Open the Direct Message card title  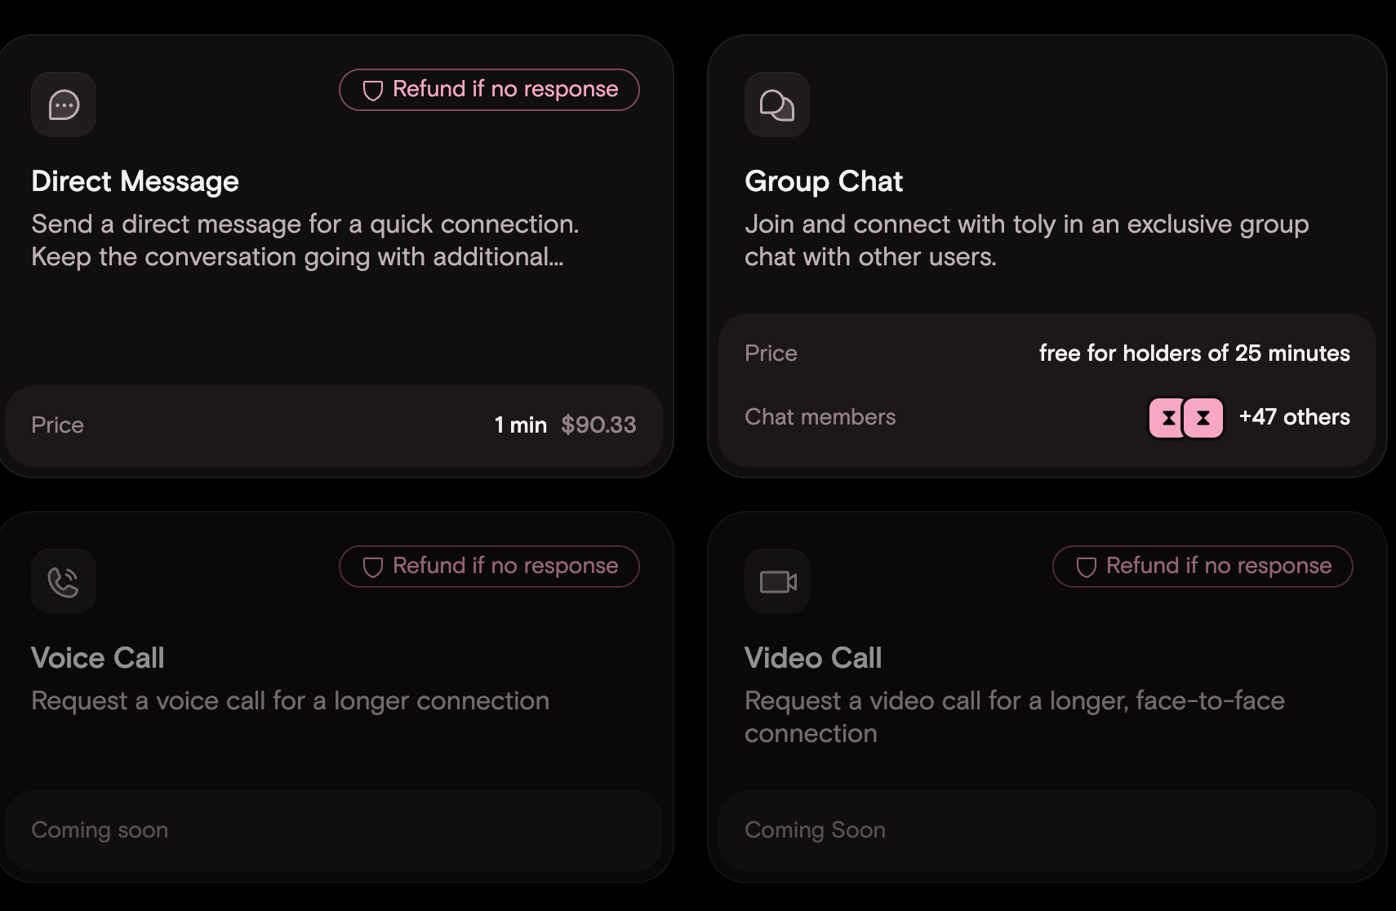[135, 181]
